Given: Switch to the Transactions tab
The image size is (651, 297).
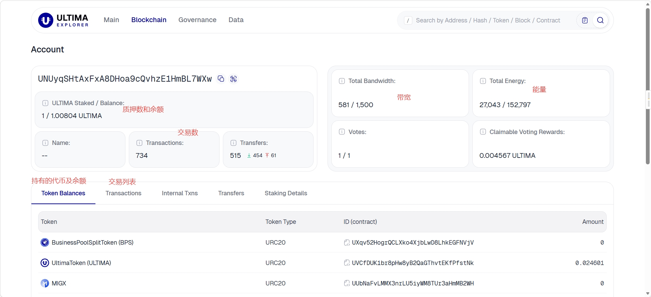Looking at the screenshot, I should click(123, 193).
